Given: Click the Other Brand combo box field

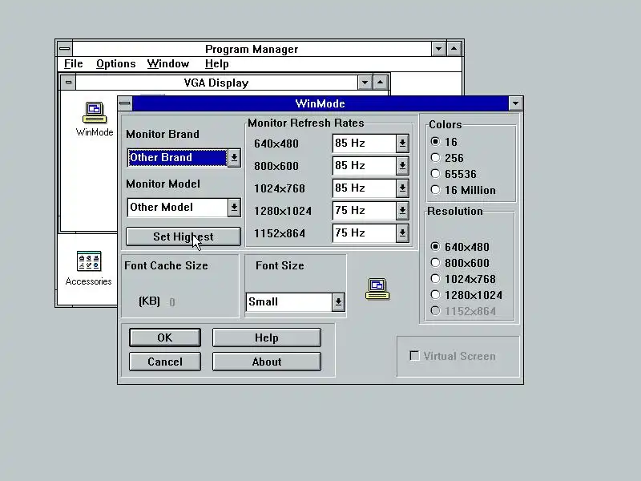Looking at the screenshot, I should 177,158.
